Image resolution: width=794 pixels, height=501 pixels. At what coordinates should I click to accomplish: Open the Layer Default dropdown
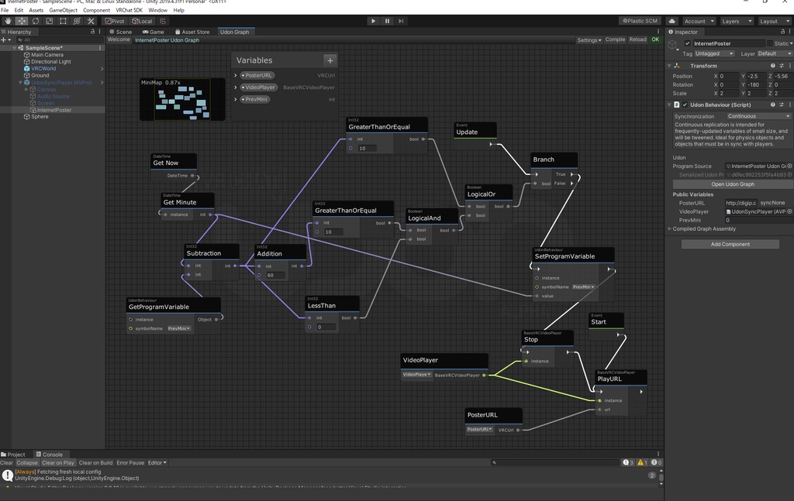775,53
